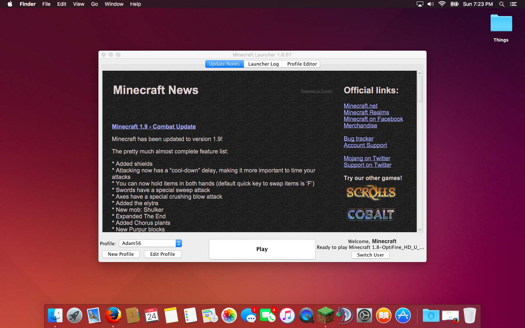Restore the minimized Firefox window in Dock

(450, 316)
